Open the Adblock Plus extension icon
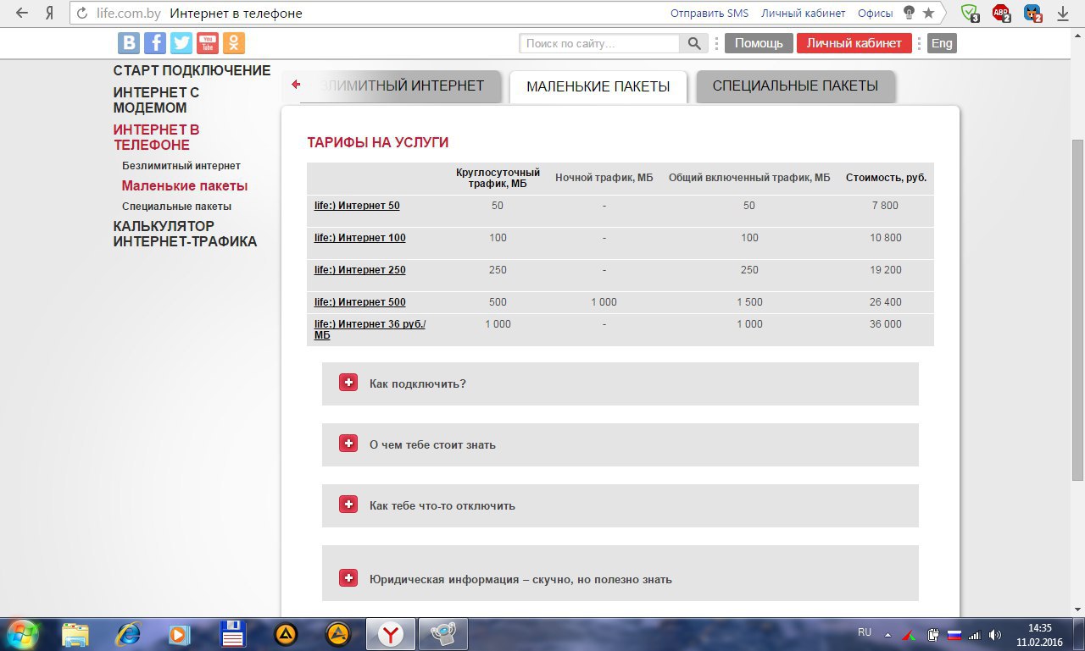The image size is (1085, 651). pos(1001,11)
